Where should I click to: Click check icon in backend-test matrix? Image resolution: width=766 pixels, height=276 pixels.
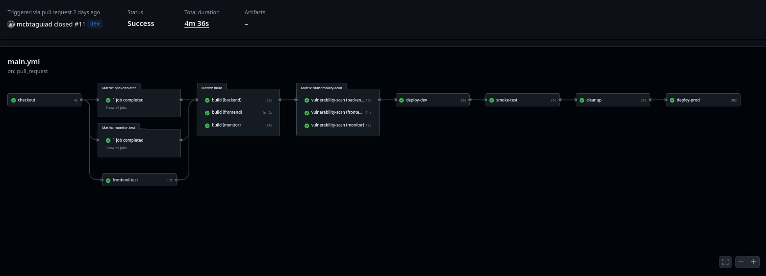coord(108,100)
